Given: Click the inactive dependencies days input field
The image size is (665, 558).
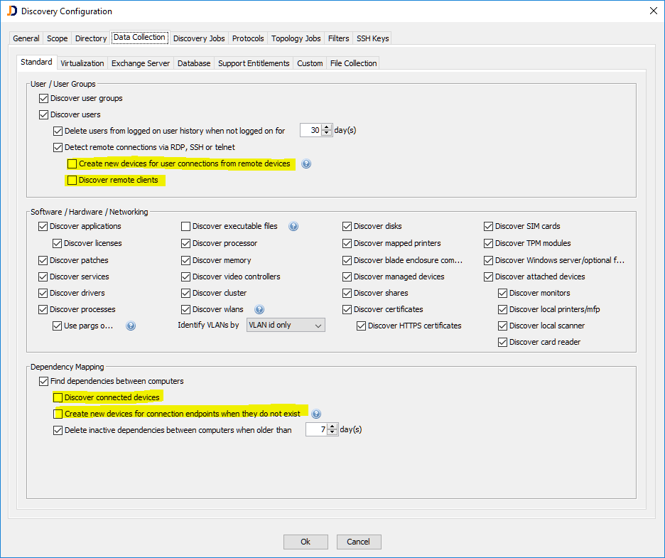Looking at the screenshot, I should coord(316,430).
